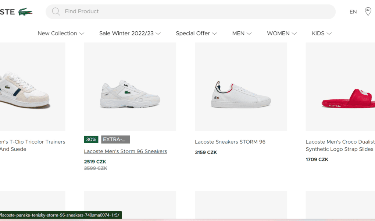This screenshot has height=221, width=375.
Task: Expand the New Collection chevron
Action: [x=82, y=34]
